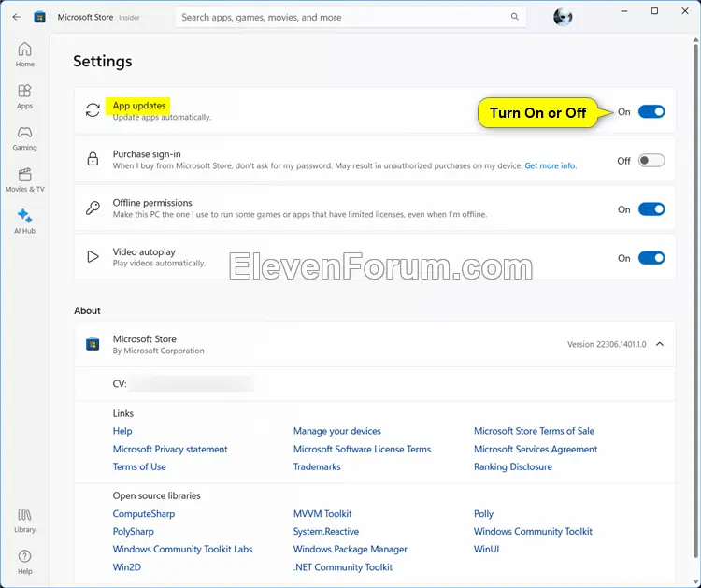Click the Help icon in sidebar
The image size is (701, 588).
(24, 561)
